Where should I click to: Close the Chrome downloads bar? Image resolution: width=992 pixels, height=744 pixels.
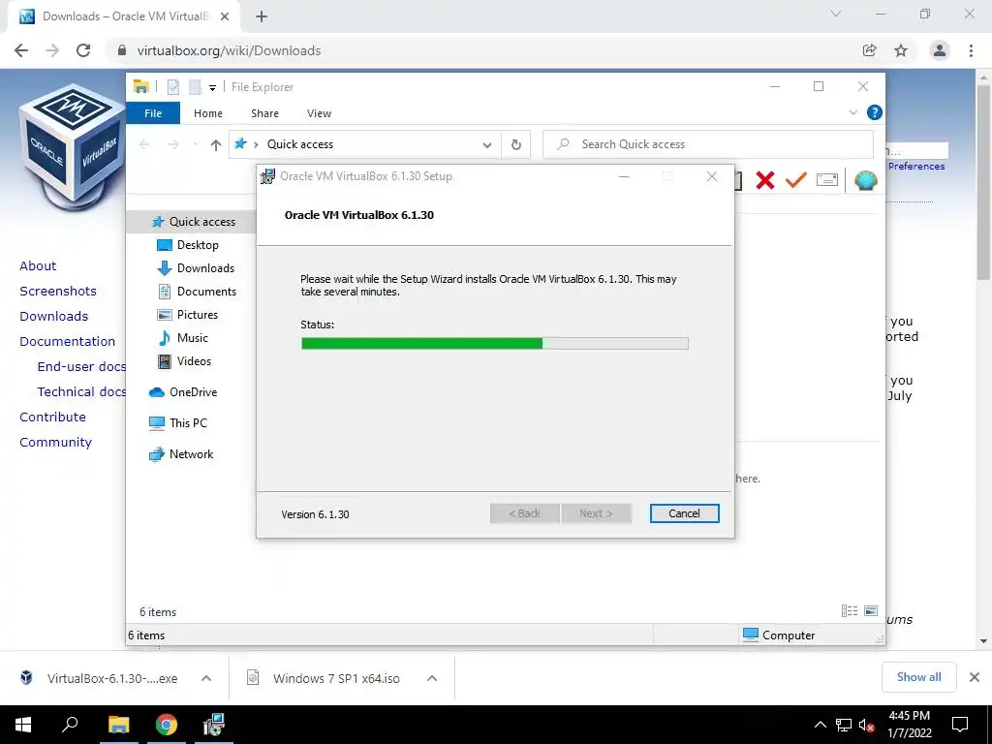(x=975, y=677)
